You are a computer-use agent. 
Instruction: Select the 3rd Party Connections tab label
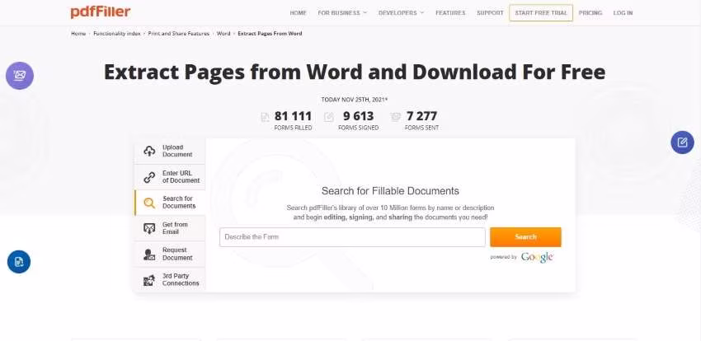point(181,279)
